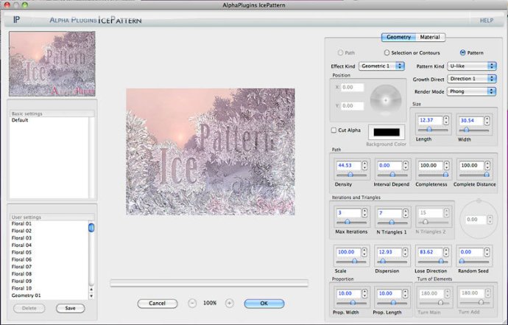Click the rotation angle dial
The width and height of the screenshot is (508, 325).
(x=479, y=220)
